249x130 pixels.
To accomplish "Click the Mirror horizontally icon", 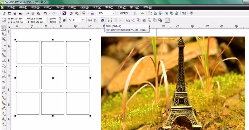I will (90, 20).
